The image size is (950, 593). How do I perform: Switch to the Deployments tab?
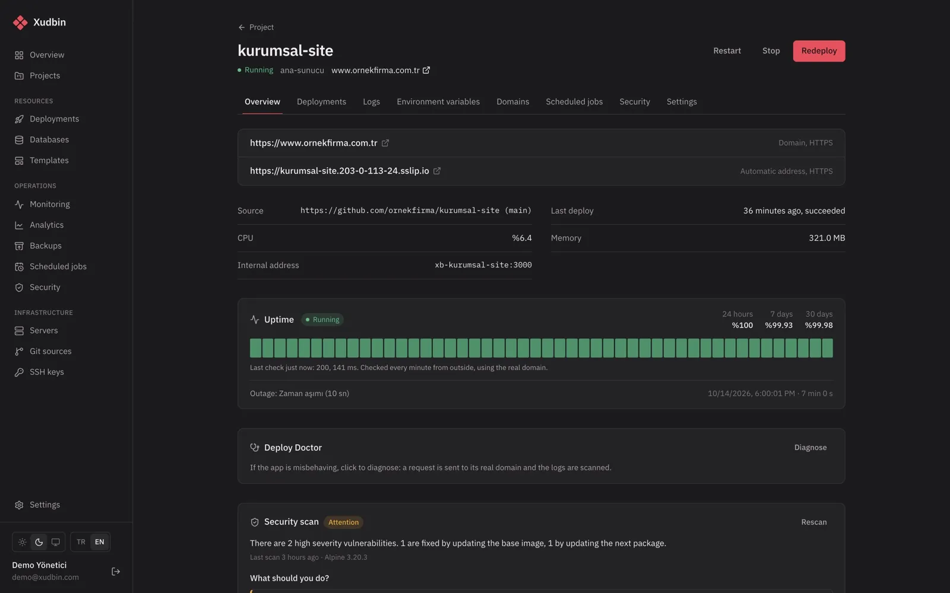pyautogui.click(x=321, y=102)
